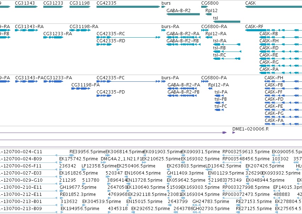
Task: Select EST GH19677.5prime
Action: coord(61,191)
